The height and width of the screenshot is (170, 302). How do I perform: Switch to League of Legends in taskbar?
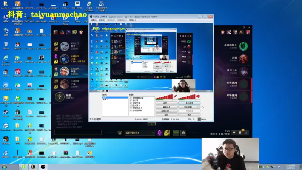33,167
